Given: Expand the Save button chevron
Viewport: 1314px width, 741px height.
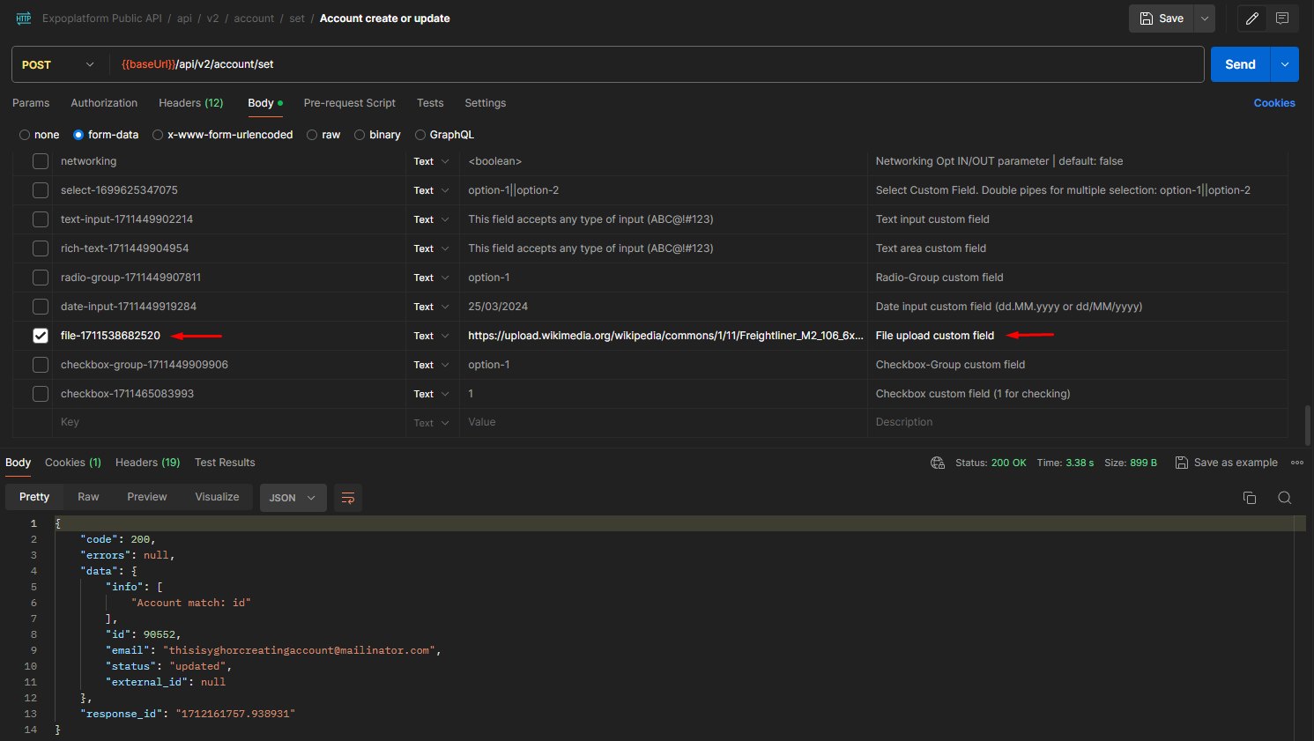Looking at the screenshot, I should [1204, 18].
